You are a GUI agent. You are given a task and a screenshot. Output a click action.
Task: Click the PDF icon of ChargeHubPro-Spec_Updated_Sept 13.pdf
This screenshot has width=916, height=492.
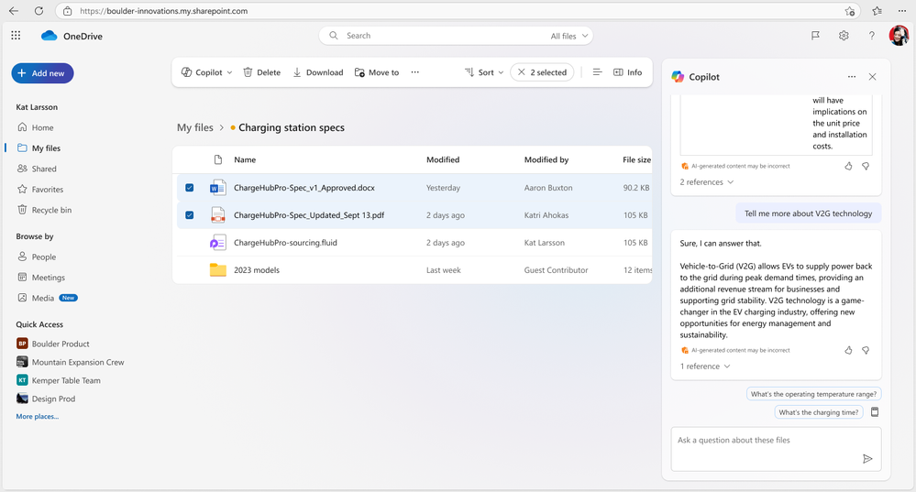[x=218, y=215]
